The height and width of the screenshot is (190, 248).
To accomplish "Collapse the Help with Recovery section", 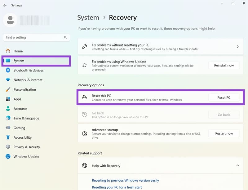I will click(238, 166).
